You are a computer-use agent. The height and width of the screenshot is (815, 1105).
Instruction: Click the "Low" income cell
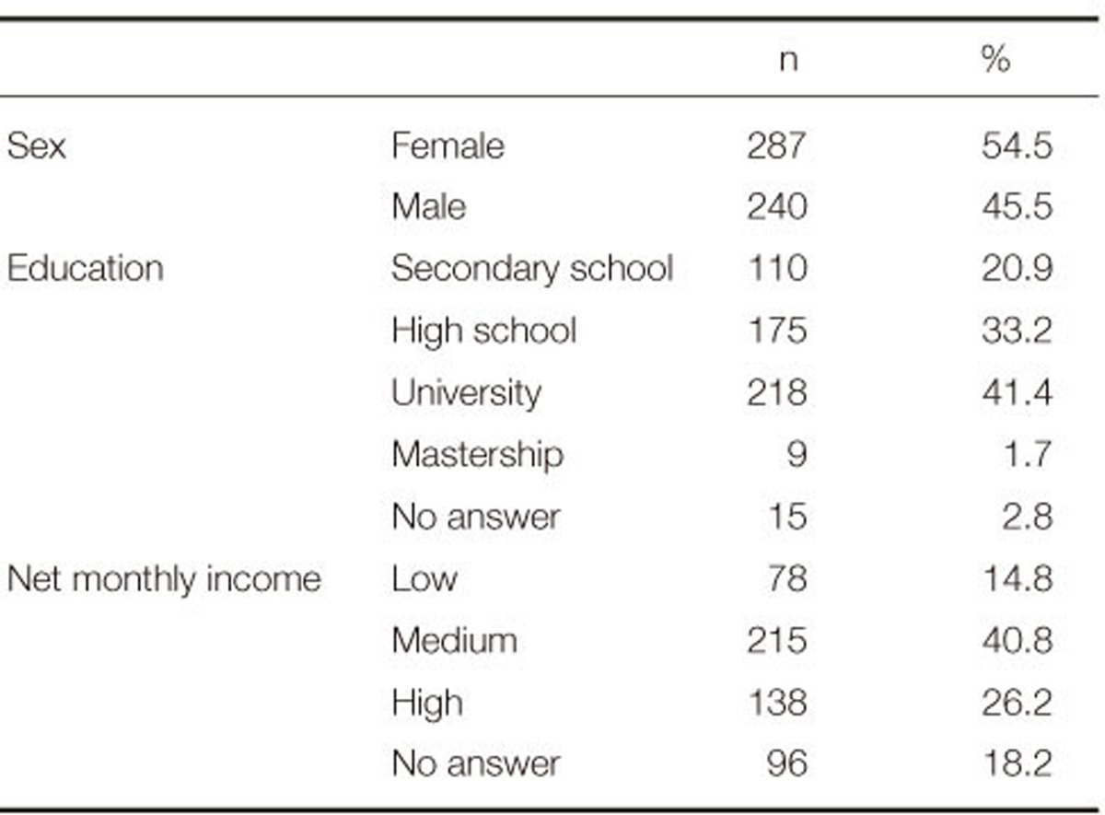tap(424, 579)
